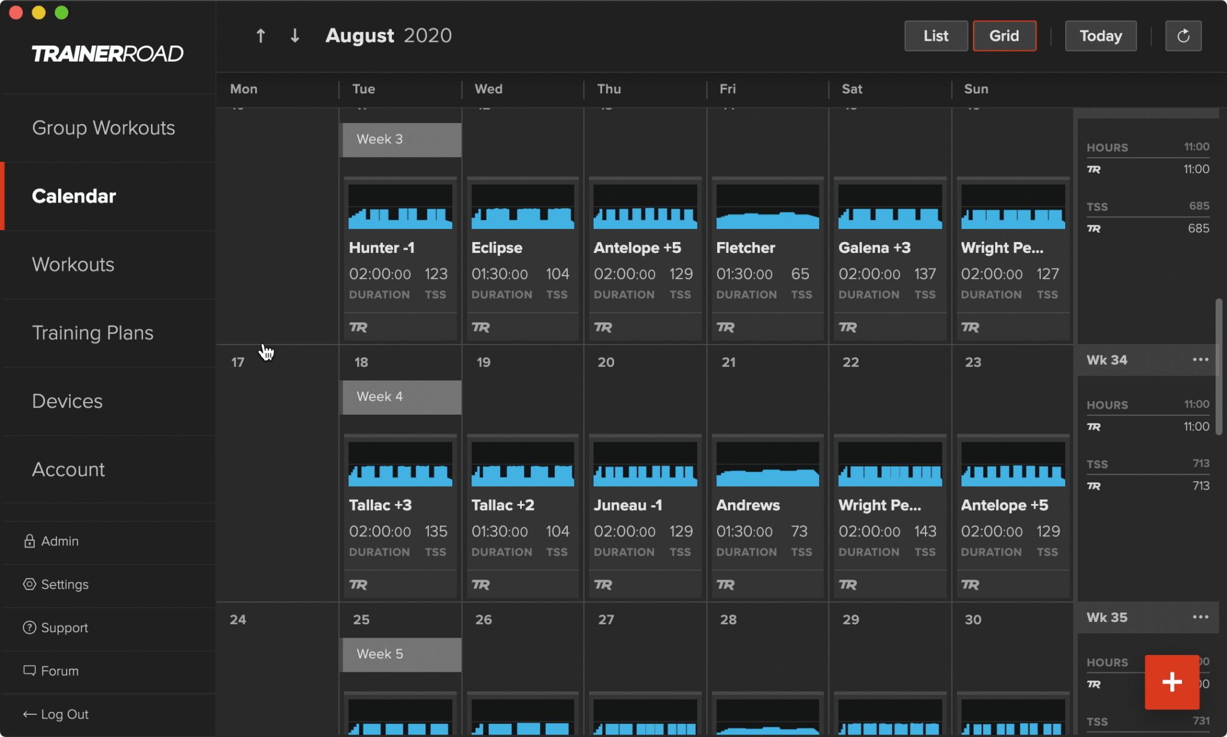Screen dimensions: 1227x737
Task: Jump to today with the Today button
Action: [1100, 35]
